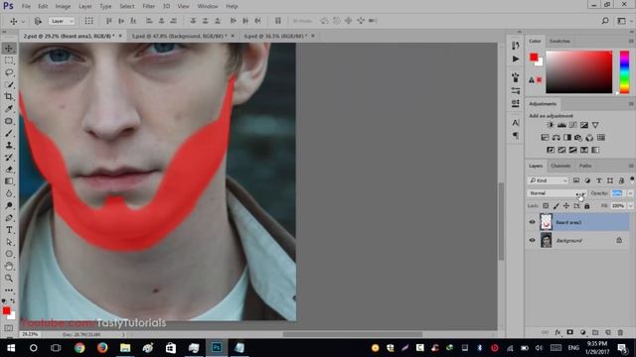The width and height of the screenshot is (636, 357).
Task: Turn layer filtering on or off
Action: pos(632,179)
